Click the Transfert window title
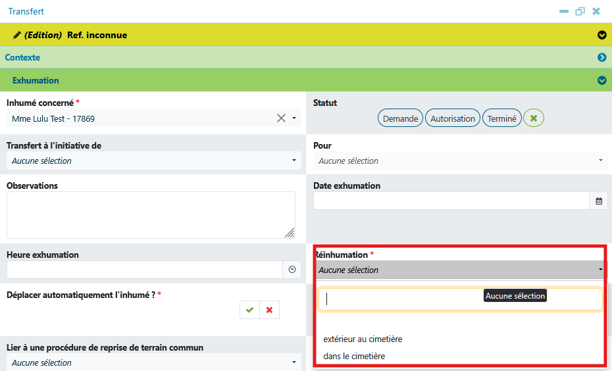The image size is (612, 371). (26, 11)
